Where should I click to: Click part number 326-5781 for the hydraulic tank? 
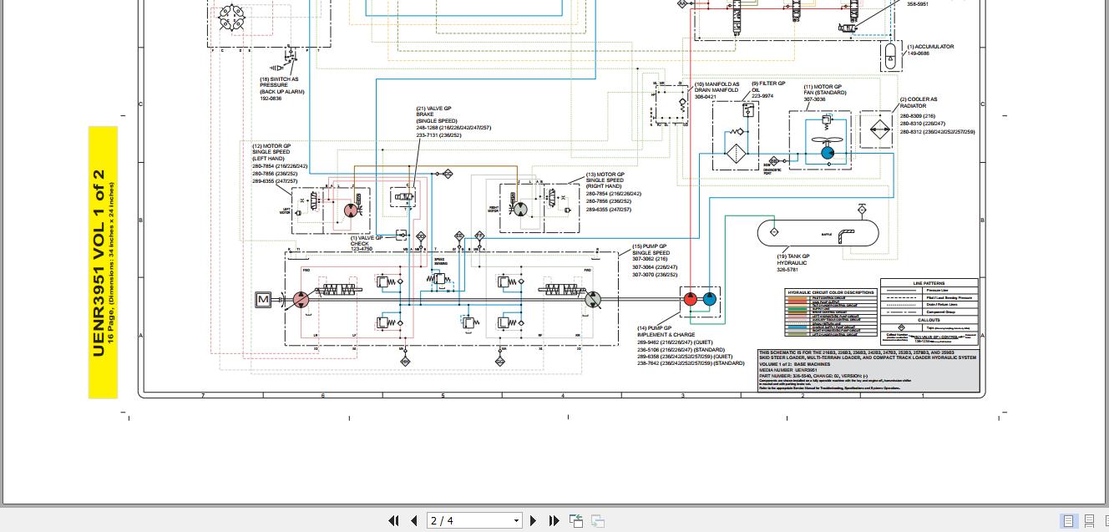coord(787,268)
